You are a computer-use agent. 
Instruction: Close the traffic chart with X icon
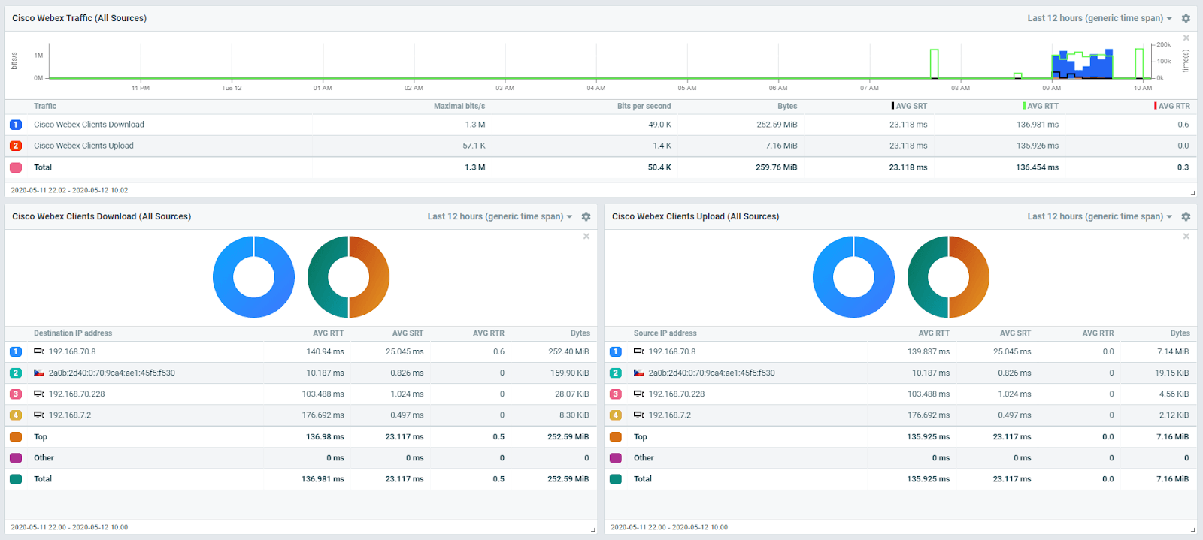coord(1186,38)
